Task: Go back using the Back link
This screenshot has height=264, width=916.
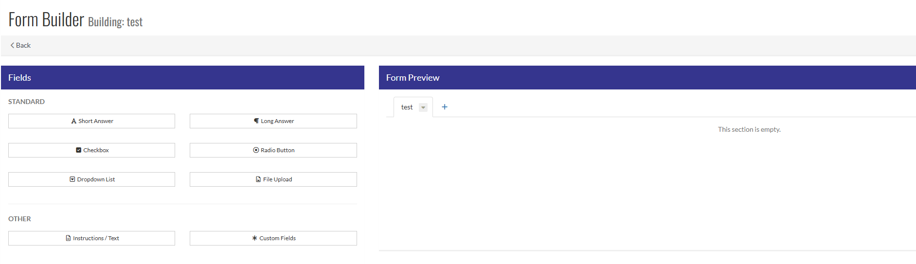Action: tap(20, 45)
